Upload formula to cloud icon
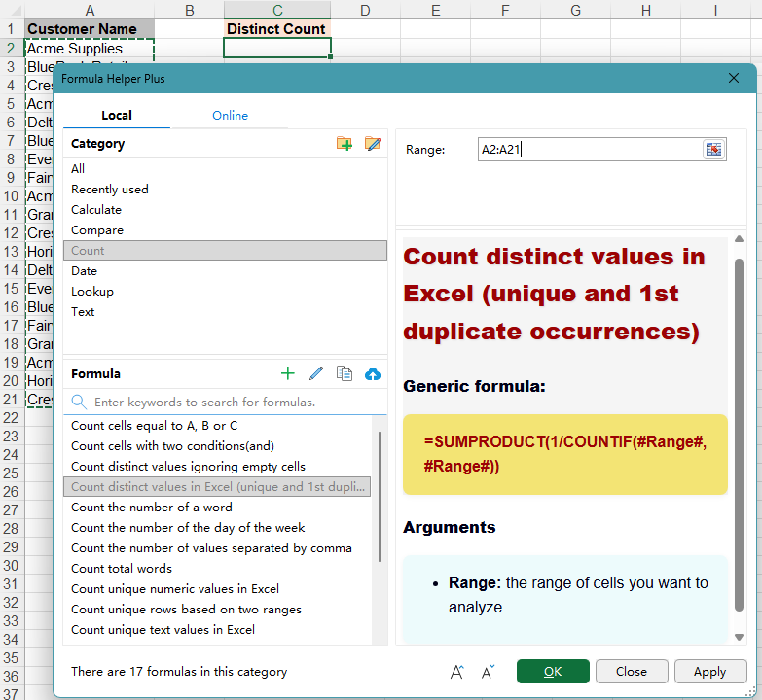The image size is (762, 700). point(373,373)
